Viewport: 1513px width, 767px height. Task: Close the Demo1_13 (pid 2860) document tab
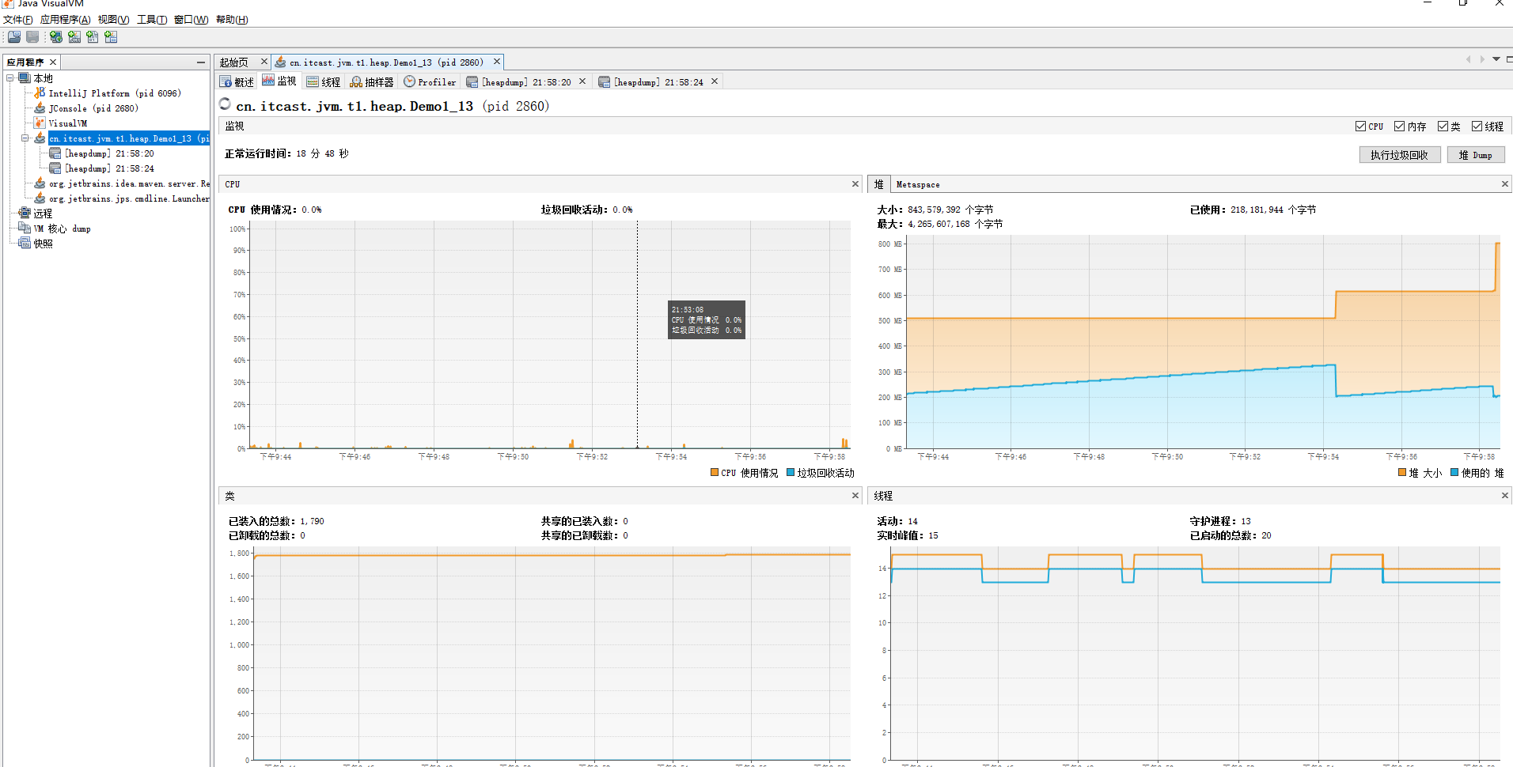click(497, 62)
